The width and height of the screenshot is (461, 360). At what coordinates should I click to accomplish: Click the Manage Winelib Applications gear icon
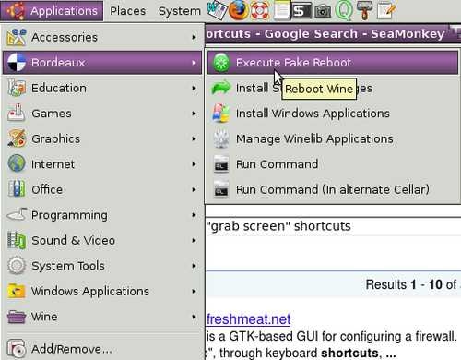coord(221,138)
